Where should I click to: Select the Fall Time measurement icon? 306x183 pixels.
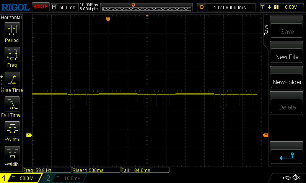[x=12, y=104]
